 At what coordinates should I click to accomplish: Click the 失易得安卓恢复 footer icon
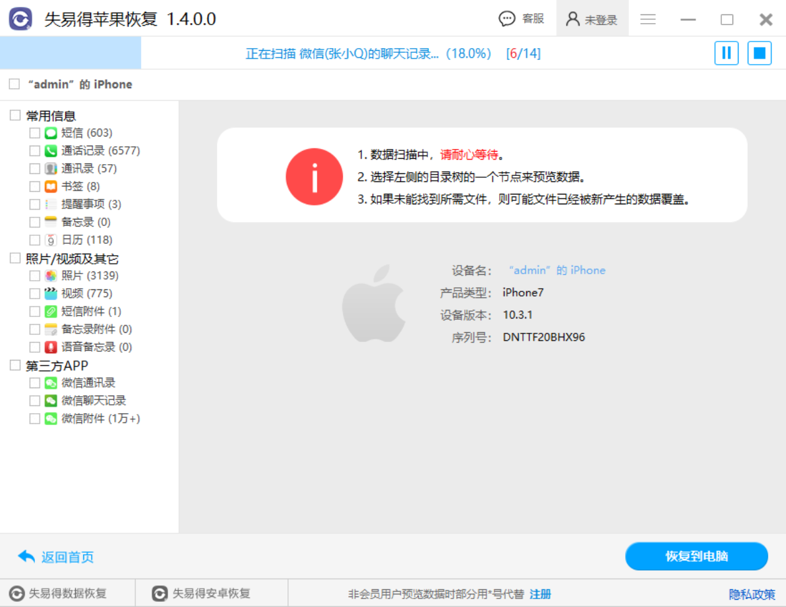160,593
